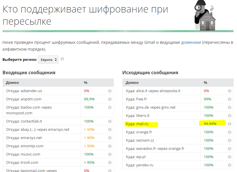
Task: Open info icon for gmx.de row
Action: (x=230, y=107)
